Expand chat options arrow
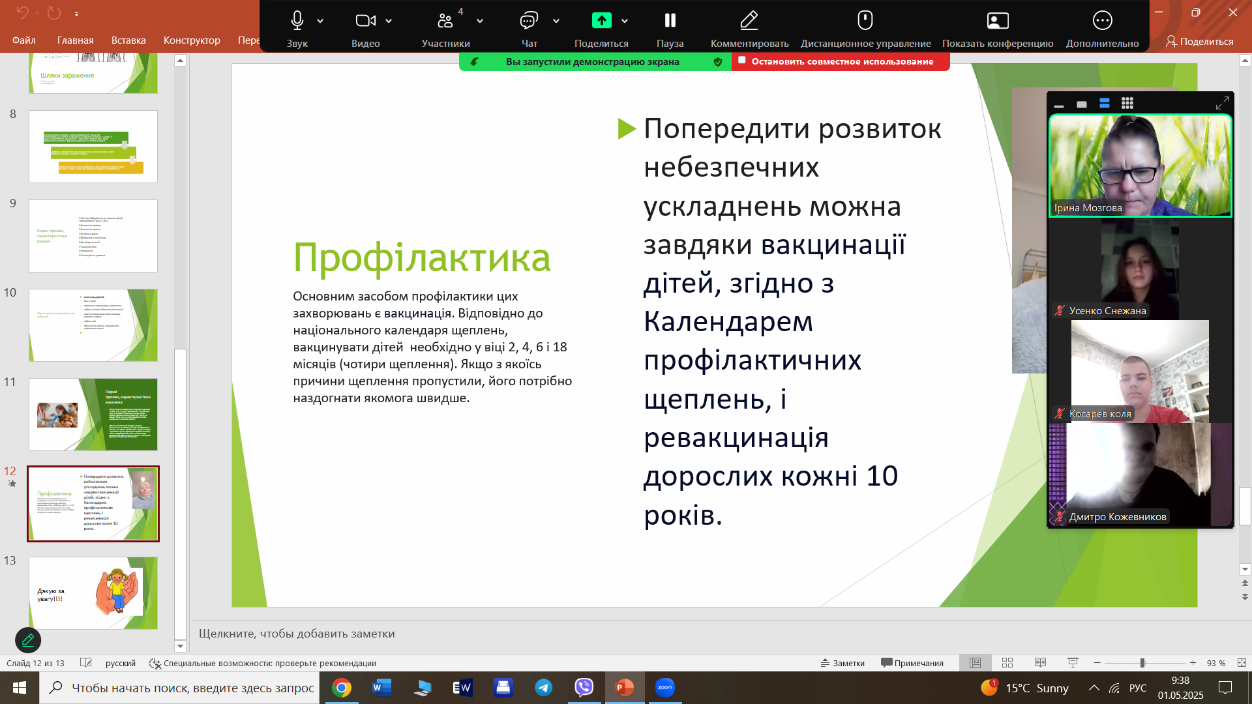The image size is (1252, 704). (556, 21)
